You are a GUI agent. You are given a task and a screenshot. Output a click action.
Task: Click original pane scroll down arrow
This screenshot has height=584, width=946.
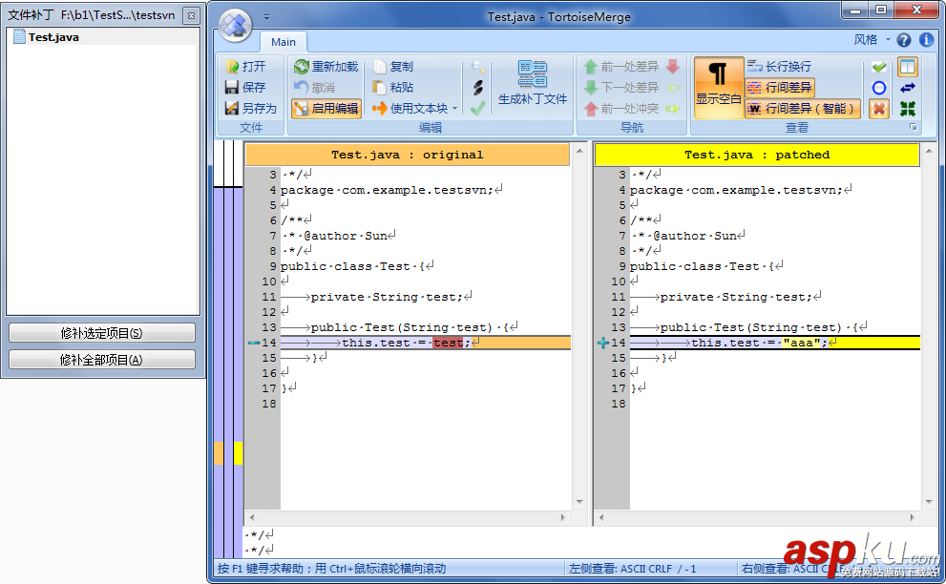click(x=579, y=502)
